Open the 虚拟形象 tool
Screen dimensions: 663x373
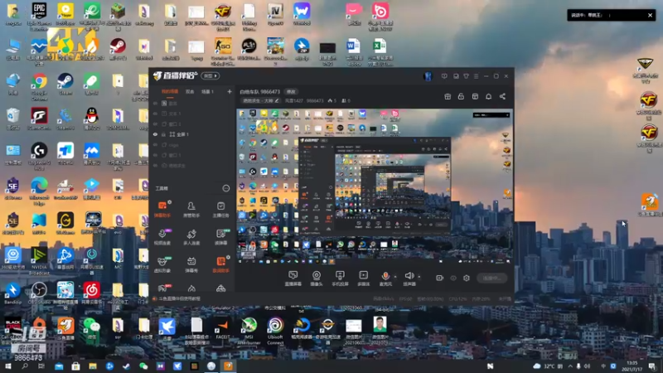(x=162, y=264)
